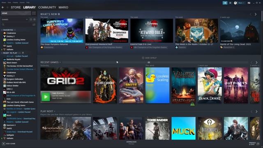Select Creativerse under Favorites
The width and height of the screenshot is (263, 148).
[x=11, y=33]
